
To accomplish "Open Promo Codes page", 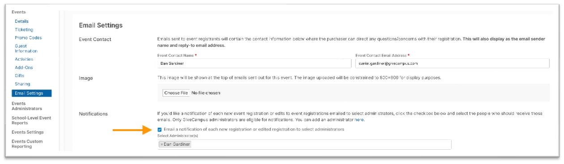I will click(28, 38).
